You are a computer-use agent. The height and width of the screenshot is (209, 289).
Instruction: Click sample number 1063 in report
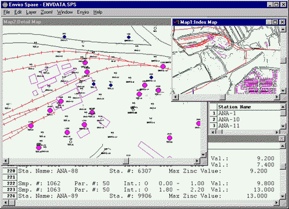click(54, 190)
